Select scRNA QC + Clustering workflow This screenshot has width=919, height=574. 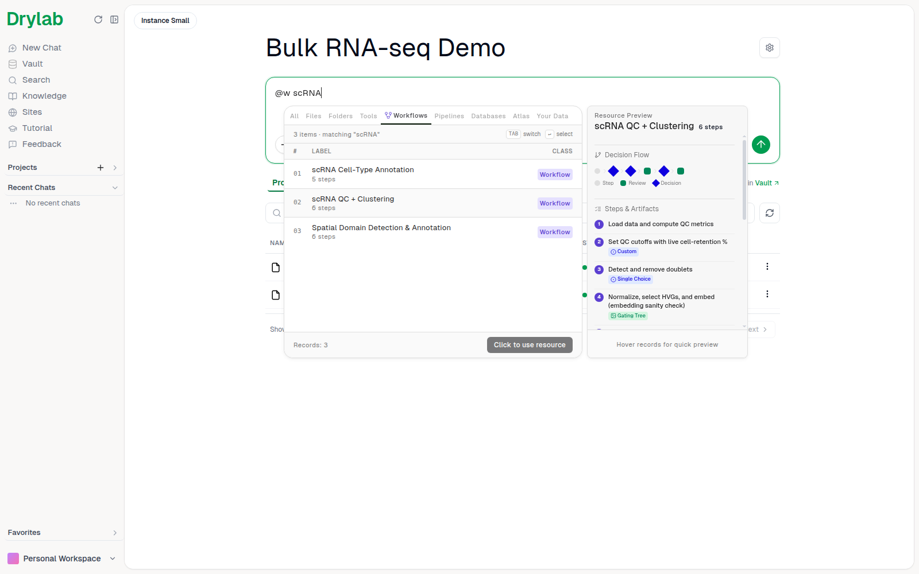click(433, 203)
